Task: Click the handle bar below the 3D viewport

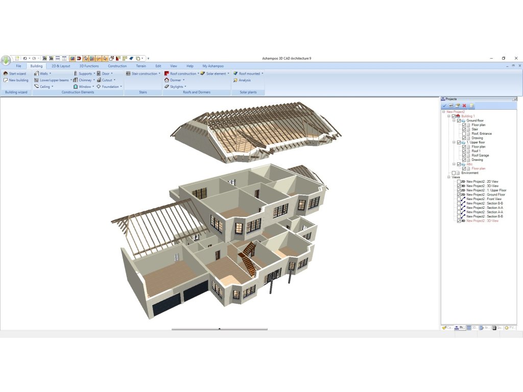Action: coord(220,329)
